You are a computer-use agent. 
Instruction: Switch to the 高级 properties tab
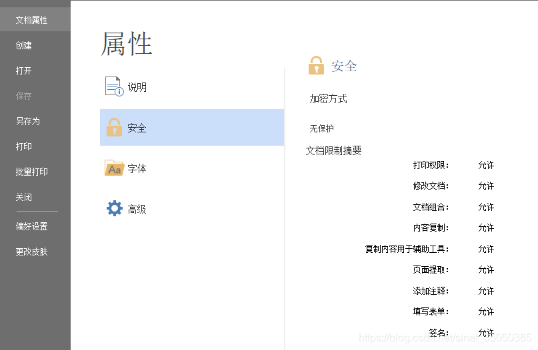tap(192, 208)
